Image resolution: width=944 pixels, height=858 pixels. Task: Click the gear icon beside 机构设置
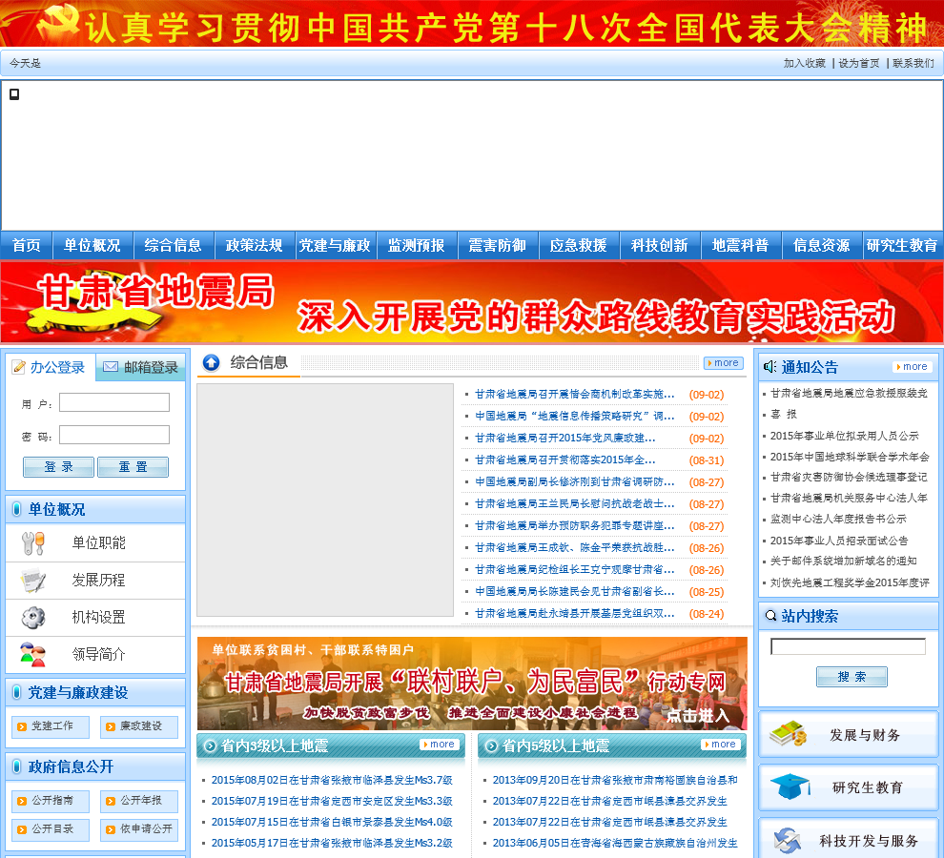[x=33, y=617]
